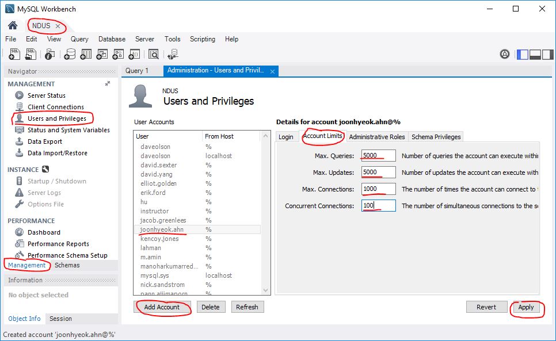Click the Max. Connections input field
The image size is (556, 341).
pos(378,189)
